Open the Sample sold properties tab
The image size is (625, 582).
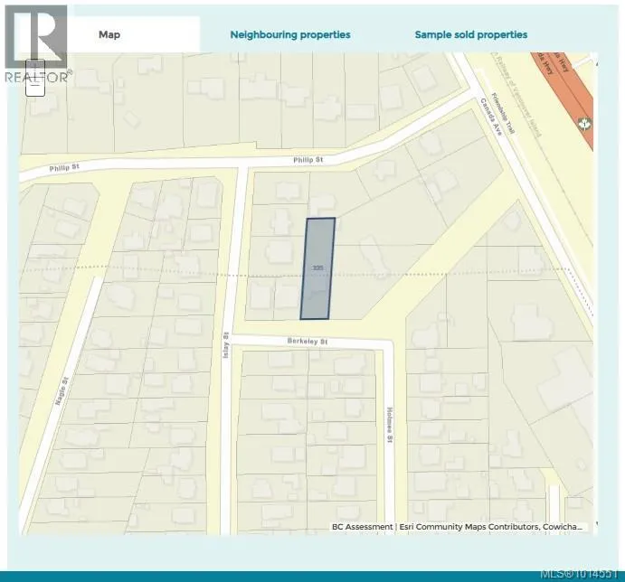470,34
